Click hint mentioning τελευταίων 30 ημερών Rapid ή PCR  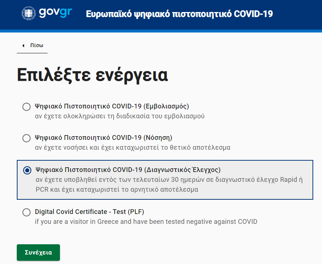(169, 184)
